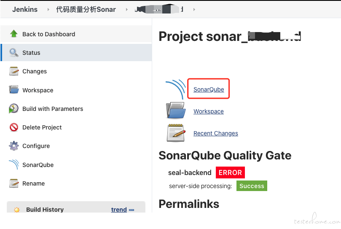The image size is (341, 229).
Task: Expand the breadcrumb arrow after 代码质量分析Sonar
Action: coord(126,10)
